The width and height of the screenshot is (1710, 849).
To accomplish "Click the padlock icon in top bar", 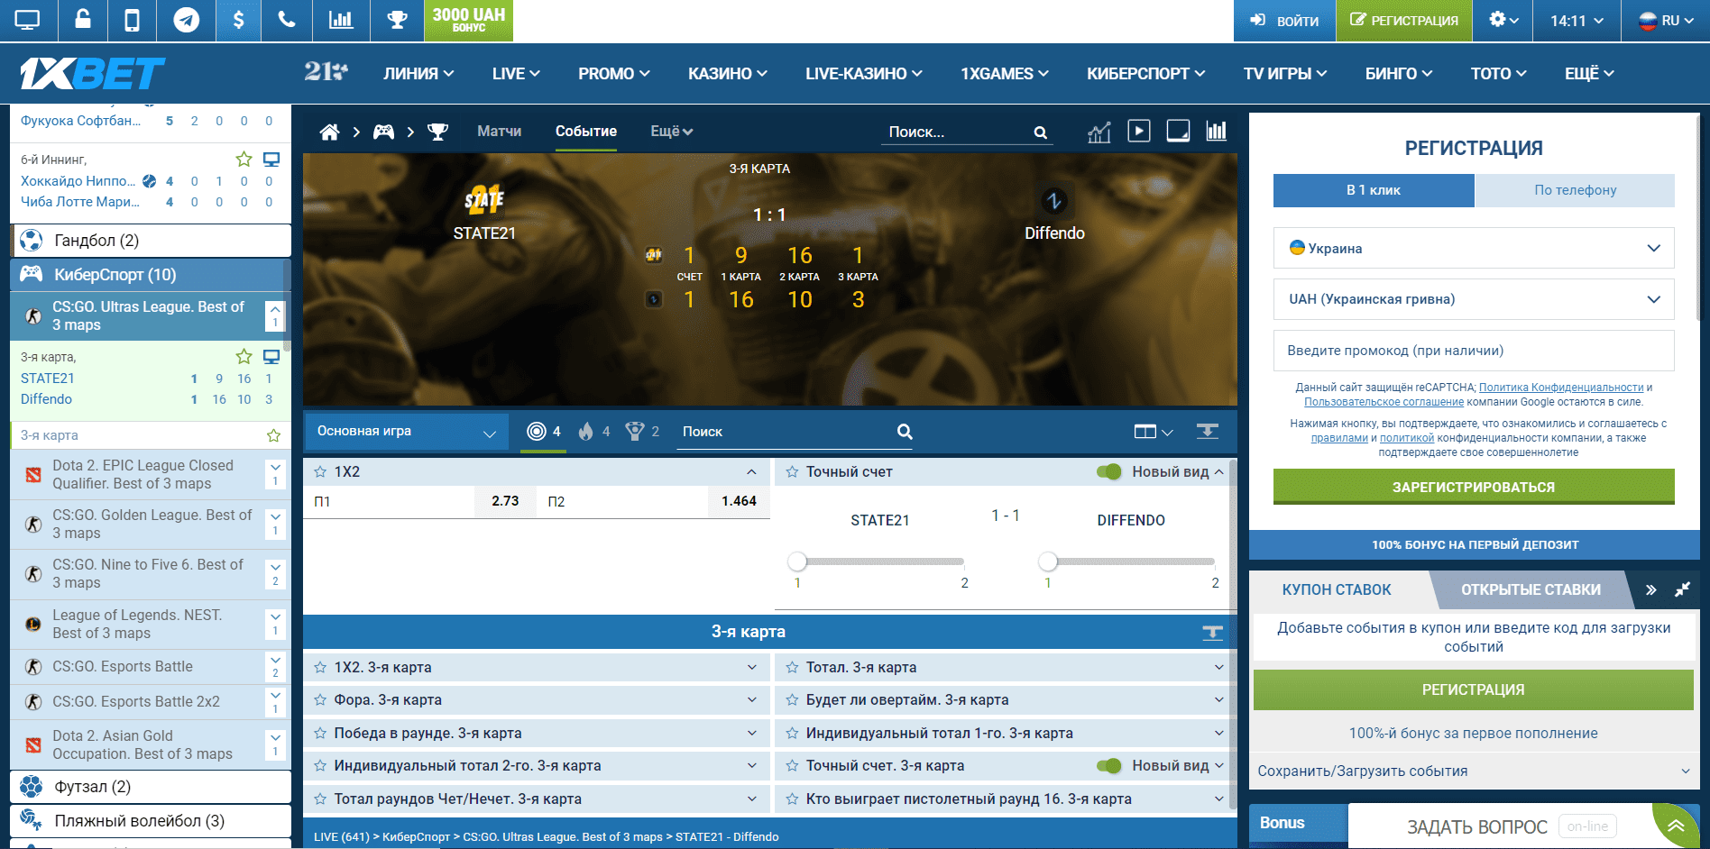I will pos(83,20).
